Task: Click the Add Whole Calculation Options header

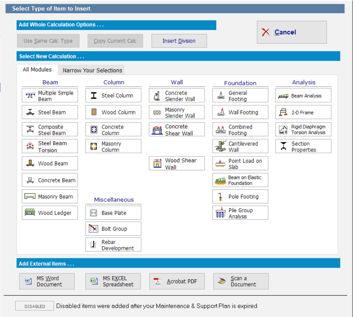Action: pos(116,25)
